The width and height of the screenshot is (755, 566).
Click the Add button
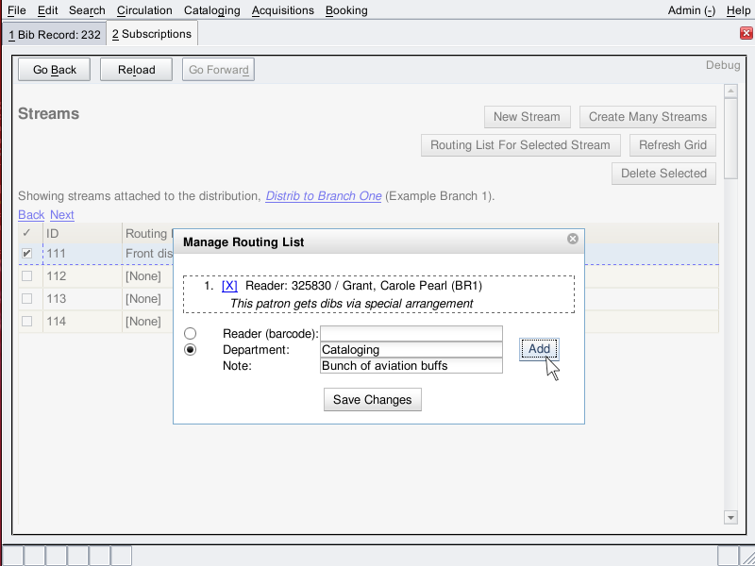pos(539,349)
